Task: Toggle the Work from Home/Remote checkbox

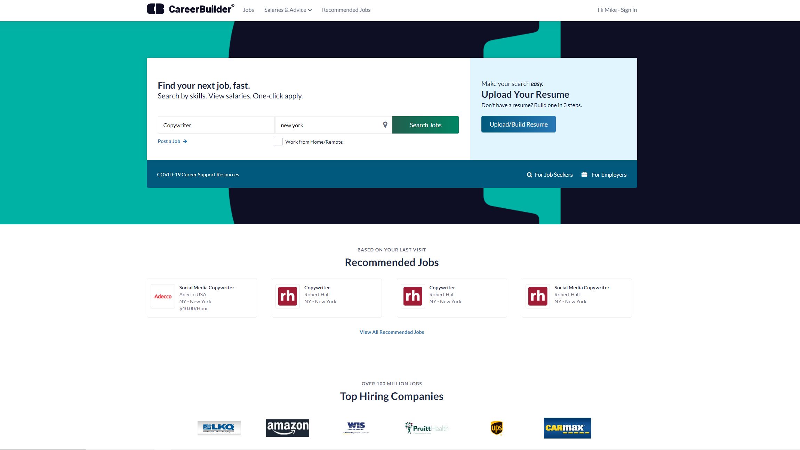Action: 279,142
